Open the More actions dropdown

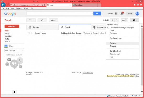pyautogui.click(x=53, y=20)
